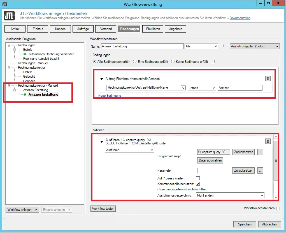Viewport: 286px width, 233px height.
Task: Click Neue Bedingung link
Action: click(110, 96)
